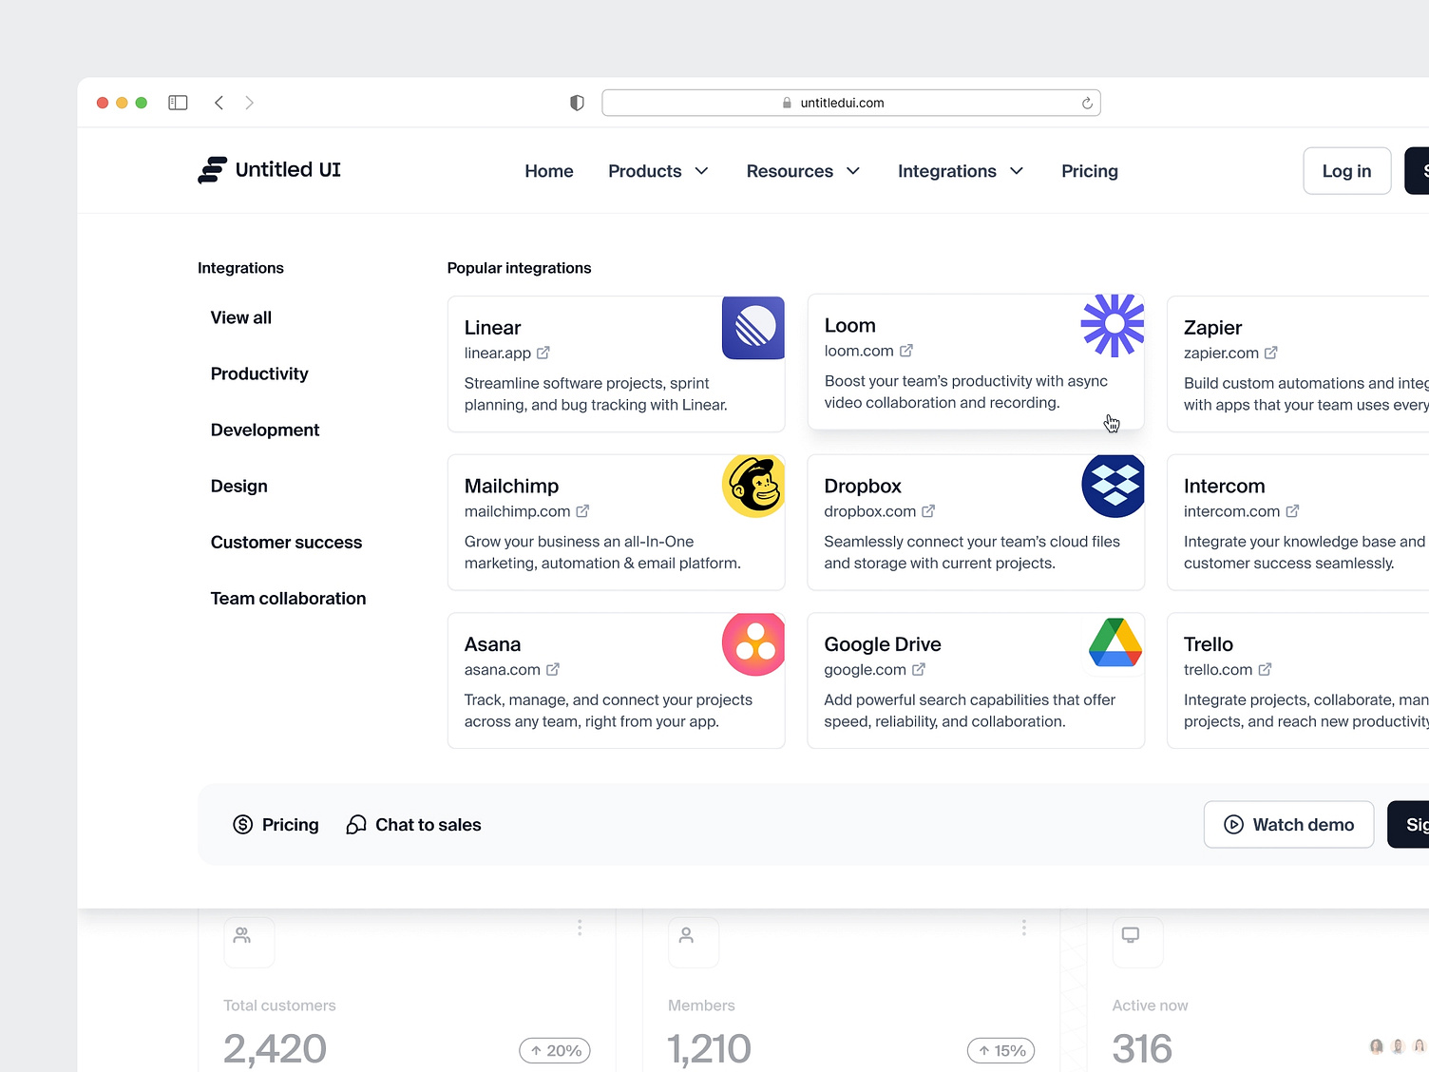This screenshot has width=1429, height=1072.
Task: Expand the Products dropdown chevron
Action: [702, 171]
